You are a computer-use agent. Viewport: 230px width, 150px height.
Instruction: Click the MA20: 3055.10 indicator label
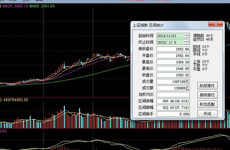(x=15, y=6)
